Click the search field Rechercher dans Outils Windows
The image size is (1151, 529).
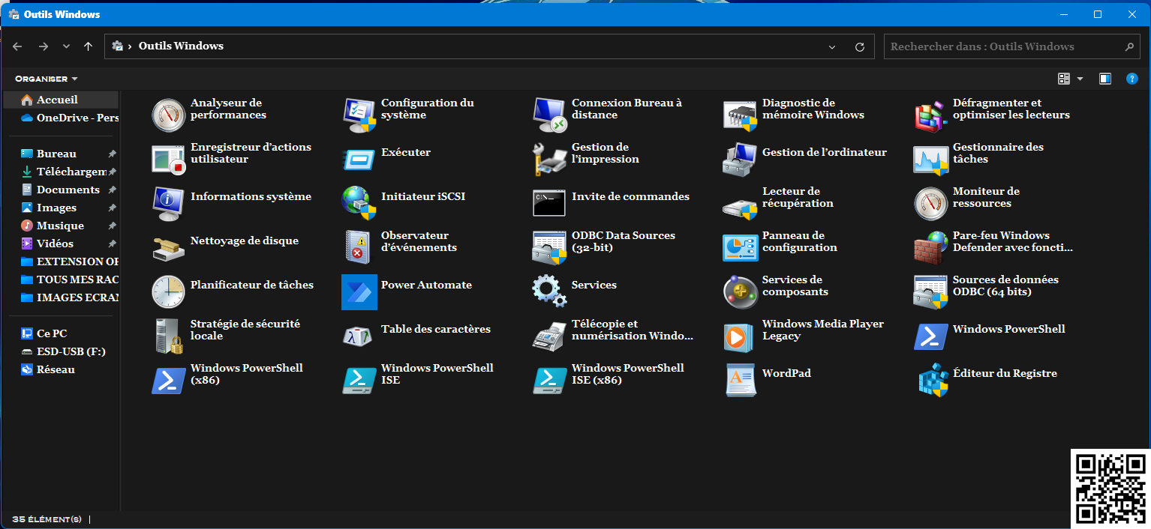(x=1011, y=46)
